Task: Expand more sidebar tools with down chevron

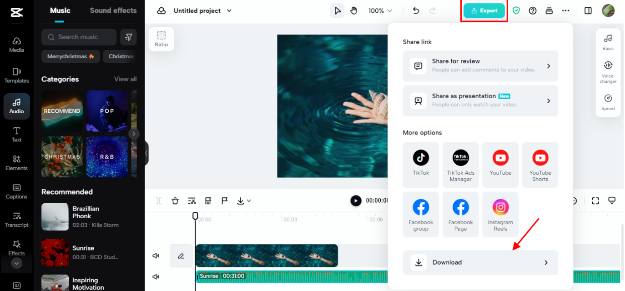Action: pyautogui.click(x=17, y=263)
